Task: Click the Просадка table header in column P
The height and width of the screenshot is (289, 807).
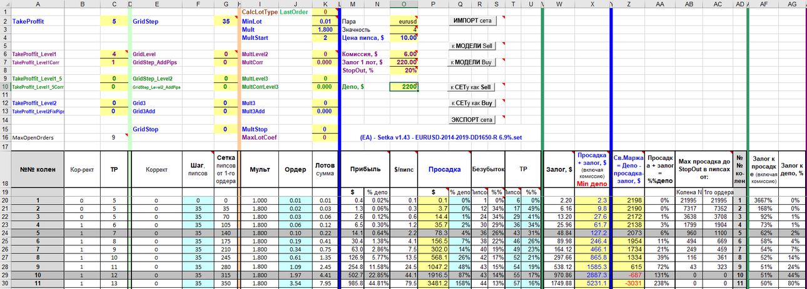Action: point(445,169)
